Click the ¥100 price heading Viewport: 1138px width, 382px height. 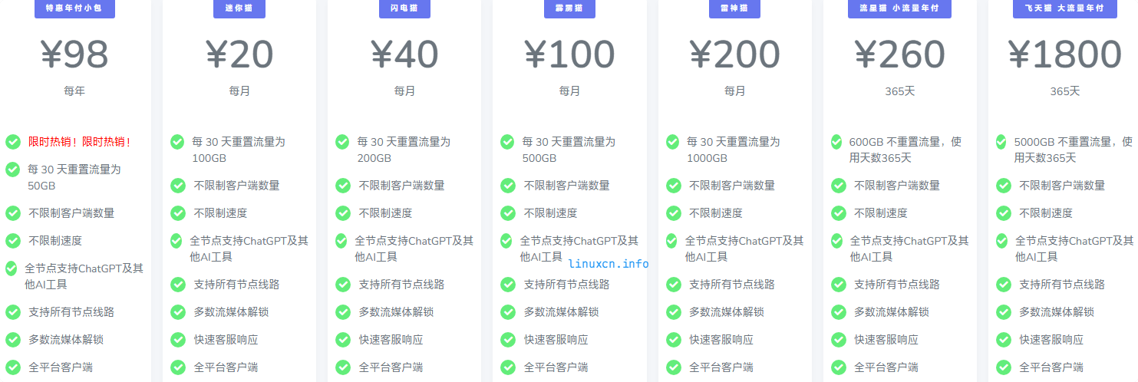click(x=569, y=54)
